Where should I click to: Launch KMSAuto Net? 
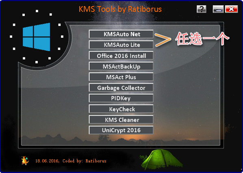point(121,34)
